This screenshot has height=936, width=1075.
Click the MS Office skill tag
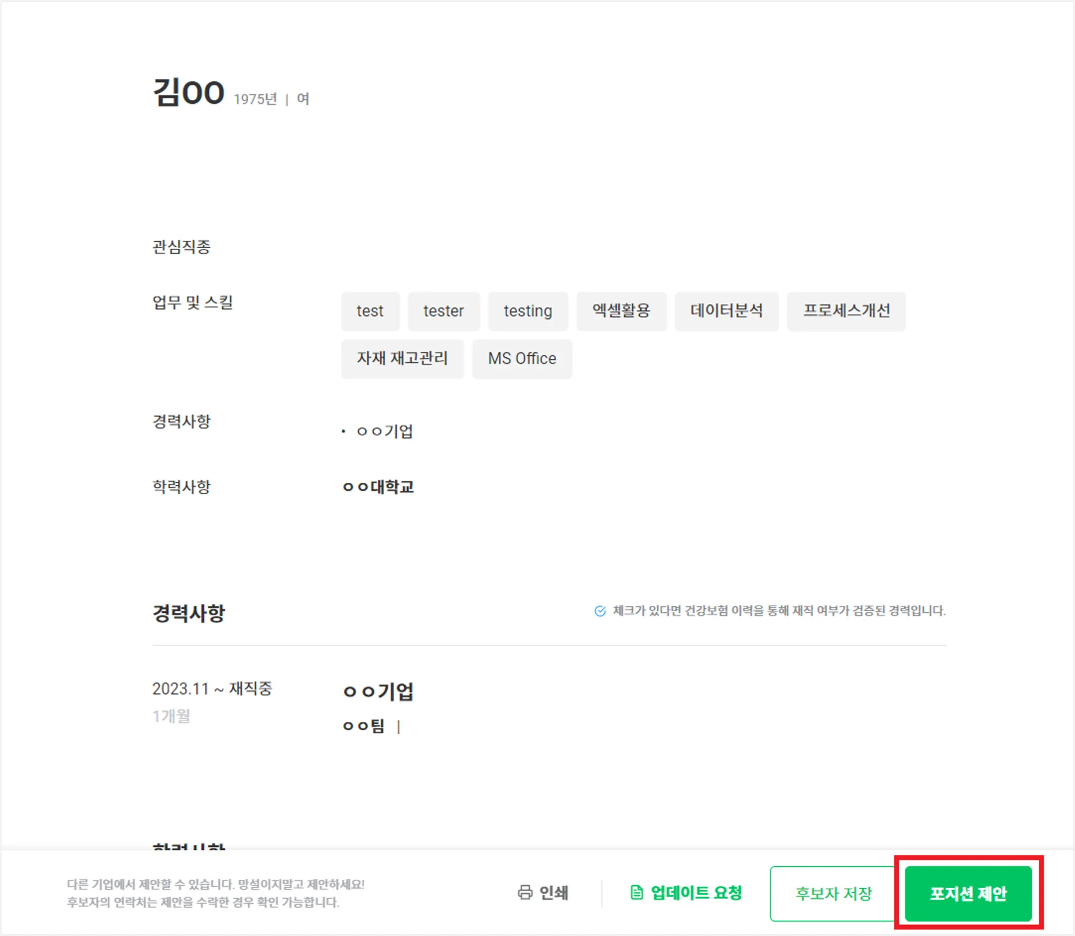(x=522, y=359)
